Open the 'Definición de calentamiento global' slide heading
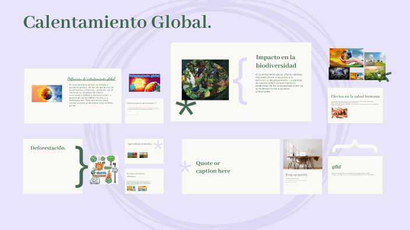This screenshot has width=410, height=230. pos(91,79)
